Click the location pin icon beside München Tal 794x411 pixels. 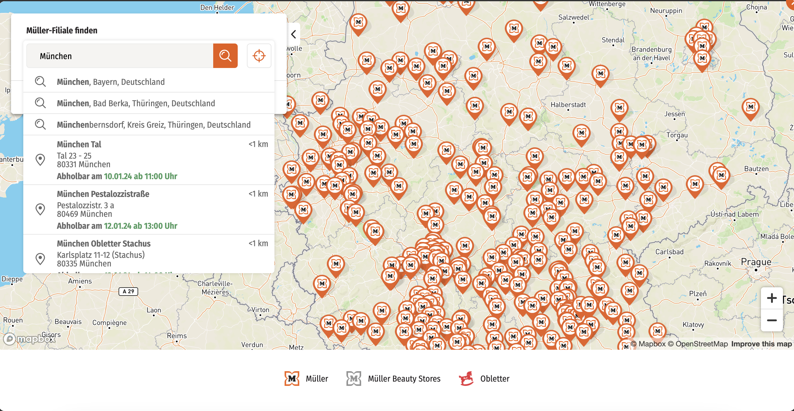tap(40, 160)
